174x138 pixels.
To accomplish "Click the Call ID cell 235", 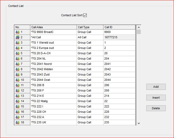I will click(x=119, y=123).
